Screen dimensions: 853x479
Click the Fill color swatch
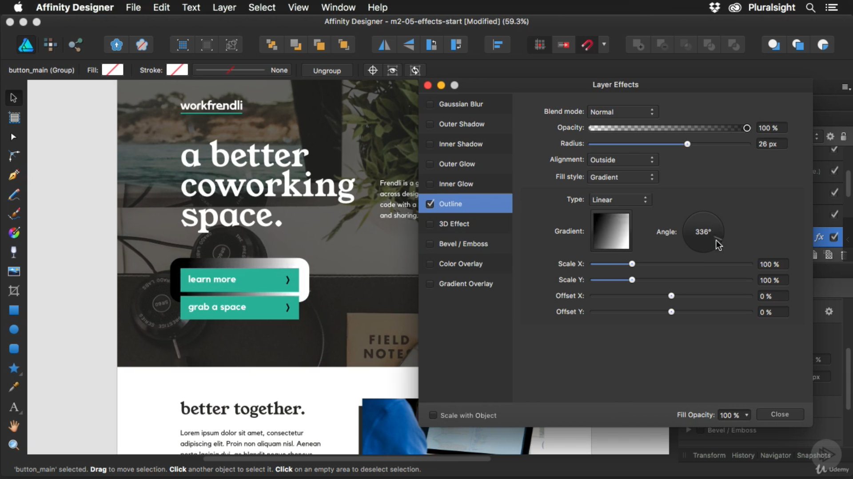pos(112,70)
